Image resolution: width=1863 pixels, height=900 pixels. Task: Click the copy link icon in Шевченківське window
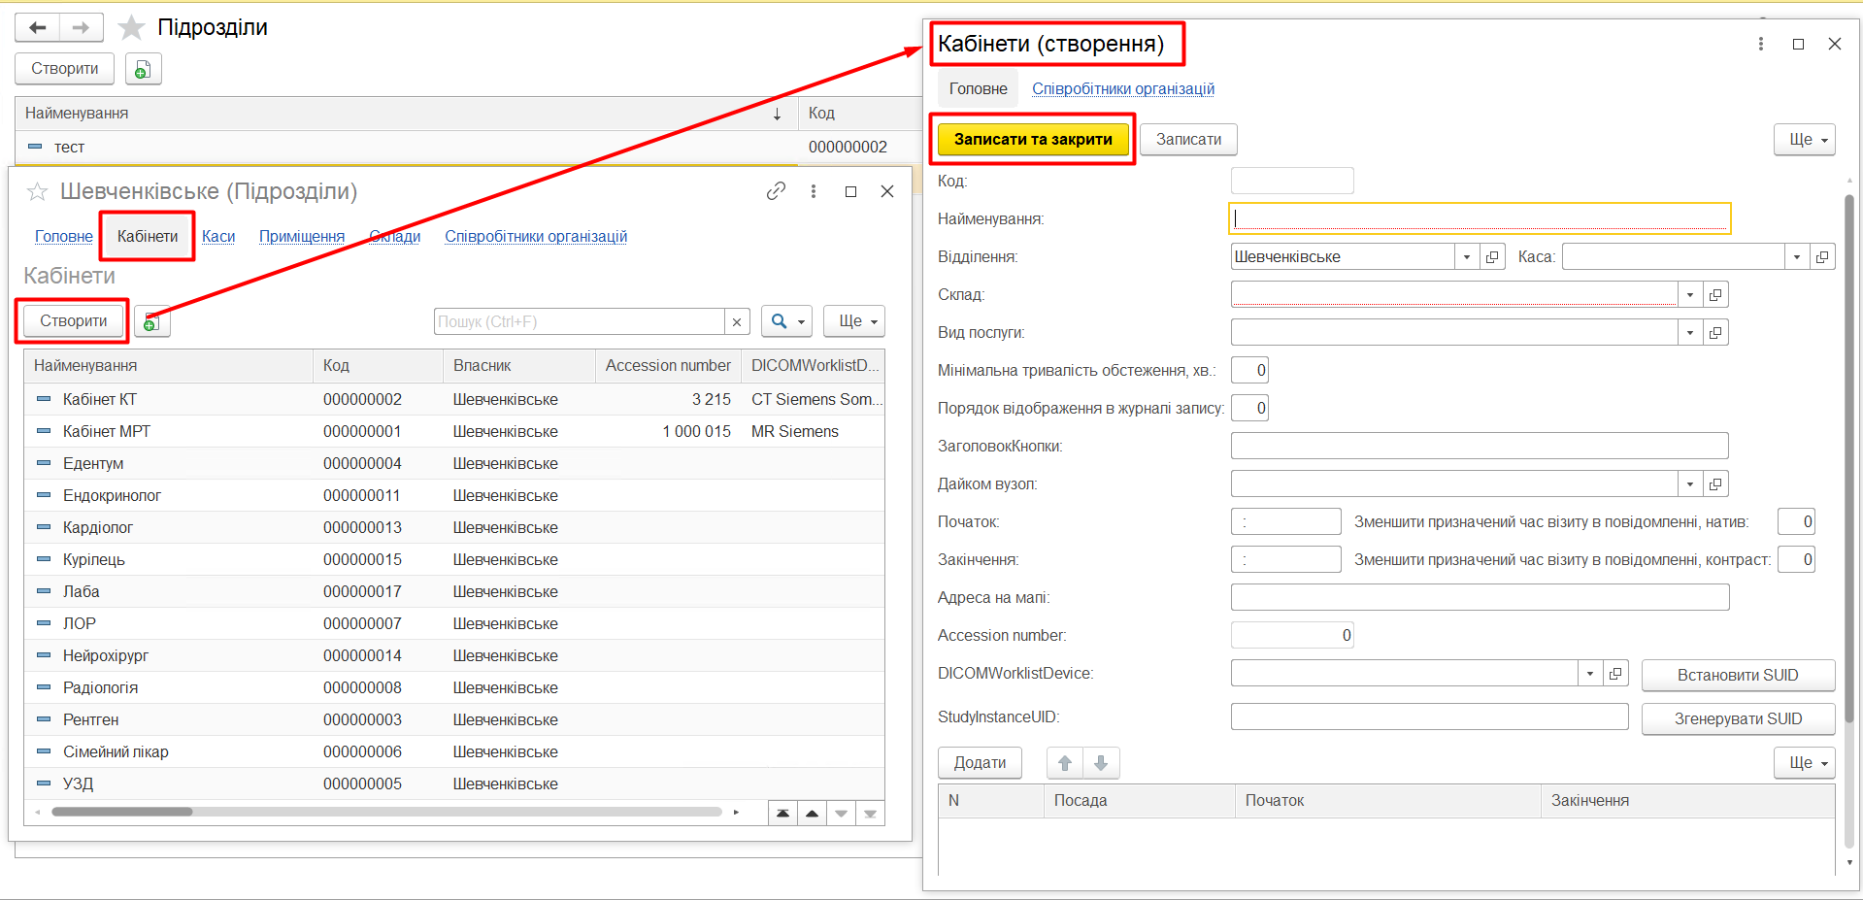coord(776,191)
